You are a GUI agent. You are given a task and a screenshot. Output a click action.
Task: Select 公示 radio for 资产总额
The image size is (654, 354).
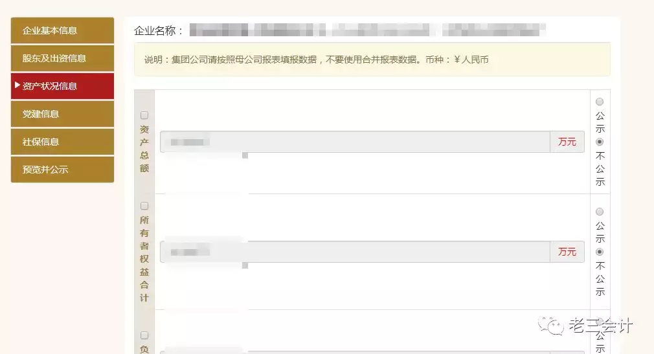coord(600,102)
